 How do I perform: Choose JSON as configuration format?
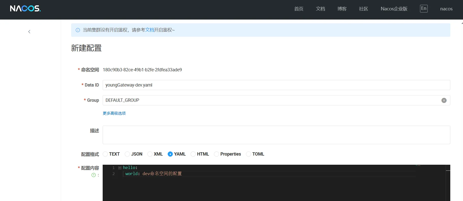tap(127, 154)
